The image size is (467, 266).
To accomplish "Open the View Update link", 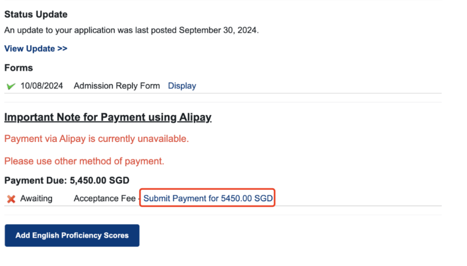I will [x=36, y=48].
